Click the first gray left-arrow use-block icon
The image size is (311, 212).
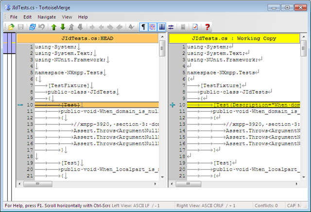pyautogui.click(x=101, y=27)
